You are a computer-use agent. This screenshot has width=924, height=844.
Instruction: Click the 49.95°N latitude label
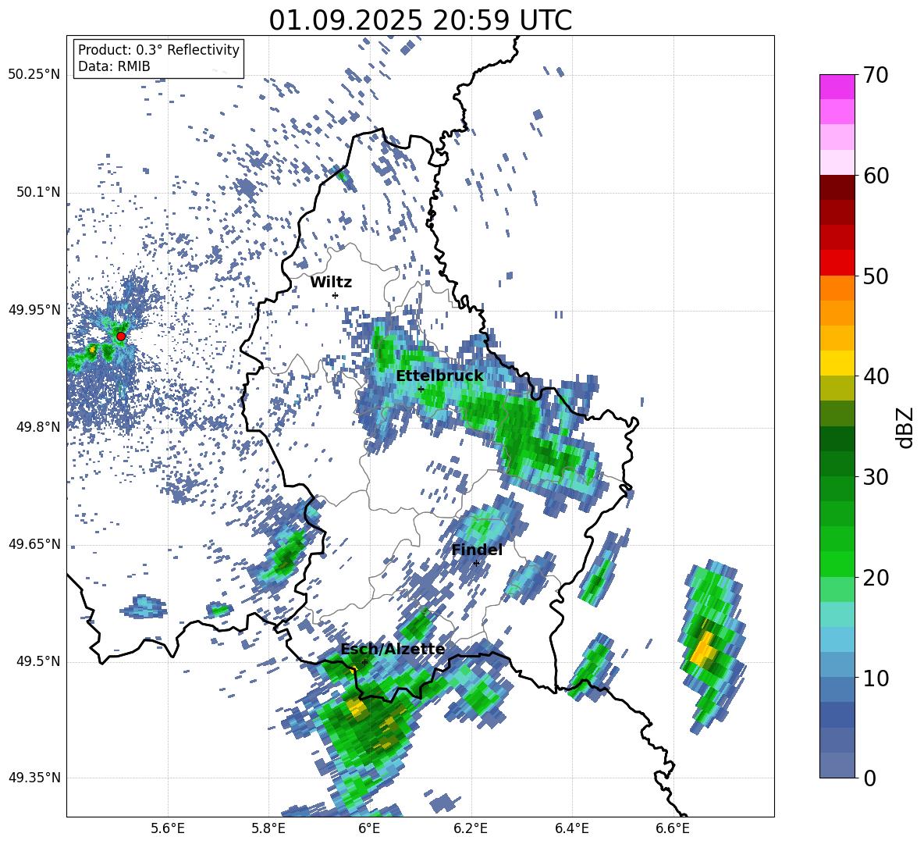pos(35,310)
